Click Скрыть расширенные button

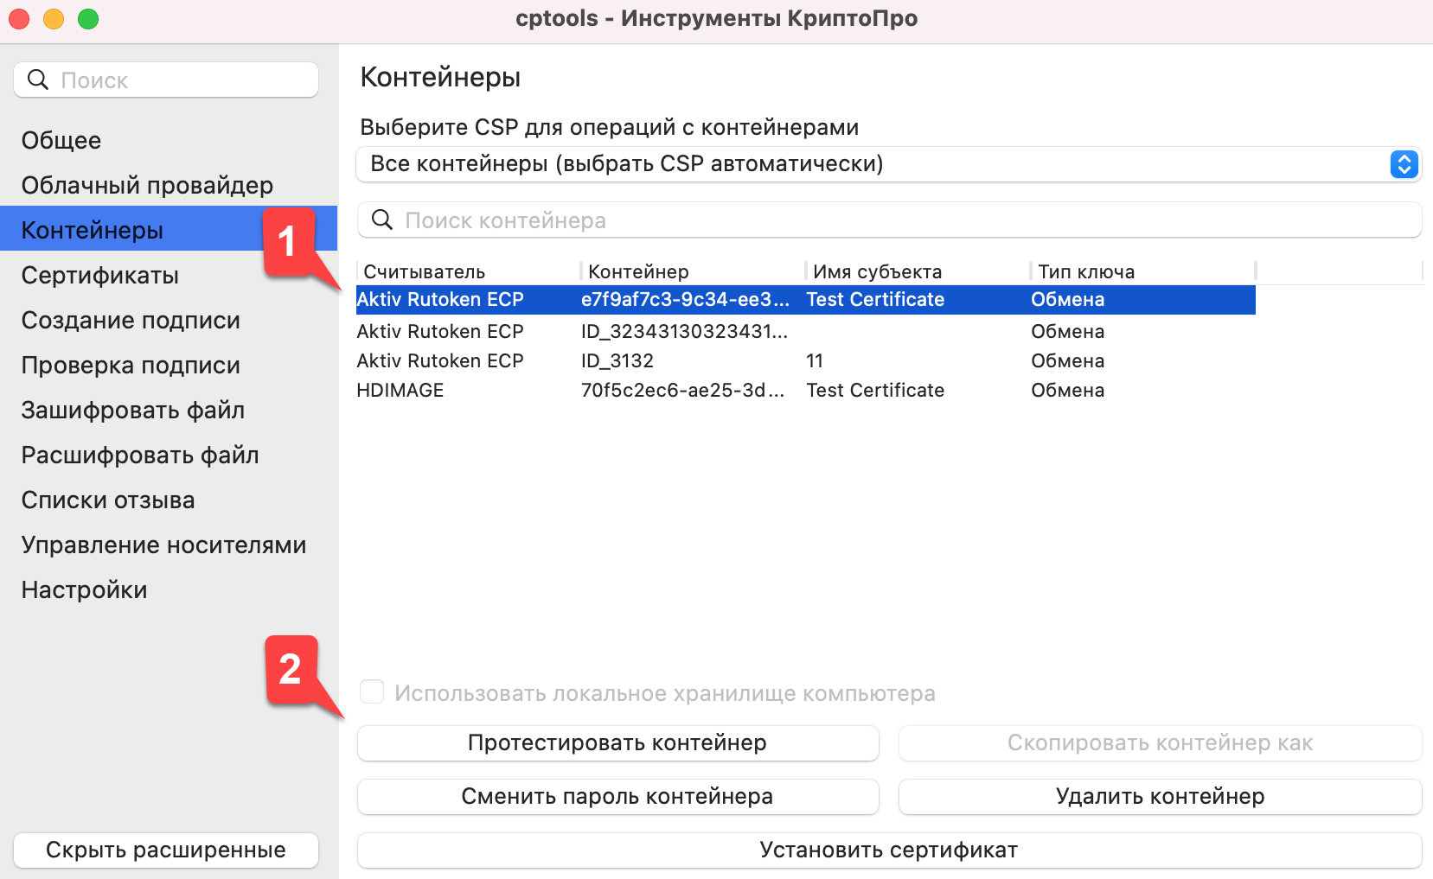pyautogui.click(x=166, y=850)
